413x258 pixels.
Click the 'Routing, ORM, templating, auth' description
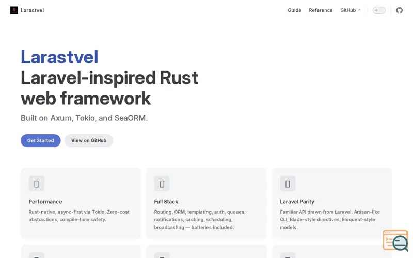pyautogui.click(x=200, y=220)
